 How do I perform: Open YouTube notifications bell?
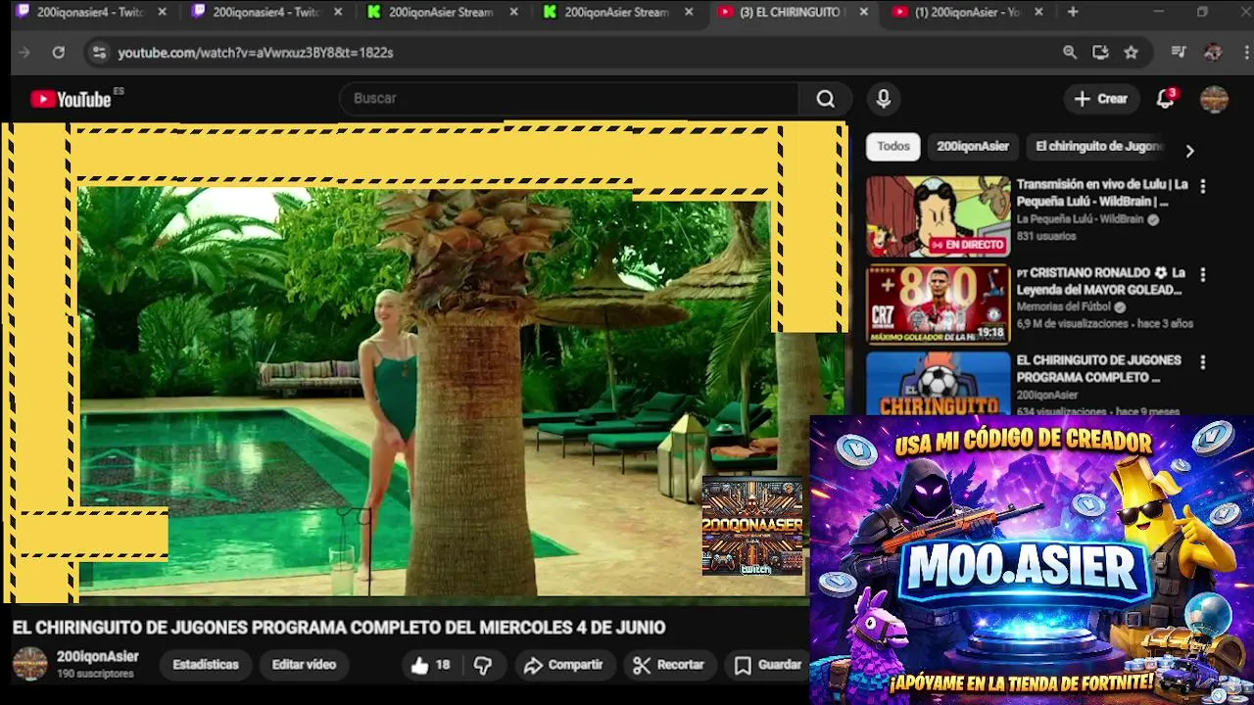point(1165,99)
